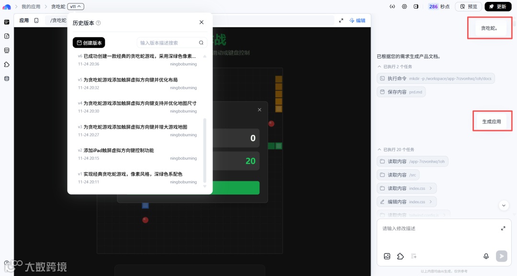
Task: Click the help icon next to 历史版本
Action: (x=98, y=23)
